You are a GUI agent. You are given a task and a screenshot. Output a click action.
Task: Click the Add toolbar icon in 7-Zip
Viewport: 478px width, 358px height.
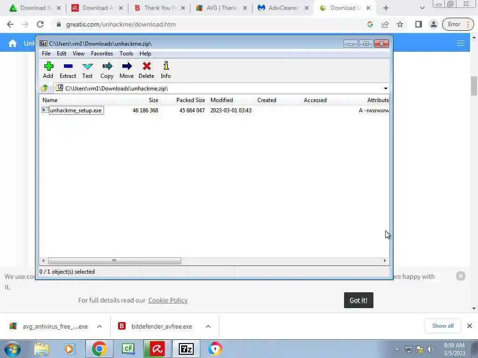48,70
